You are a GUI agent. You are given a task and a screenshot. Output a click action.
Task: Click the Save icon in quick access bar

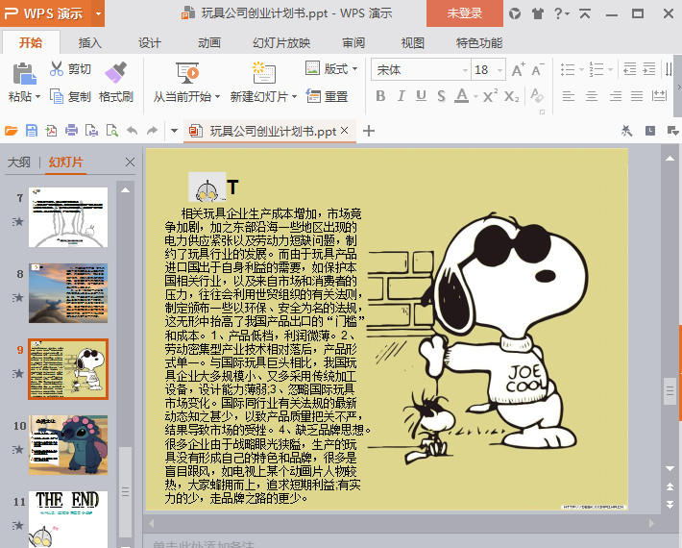[32, 131]
